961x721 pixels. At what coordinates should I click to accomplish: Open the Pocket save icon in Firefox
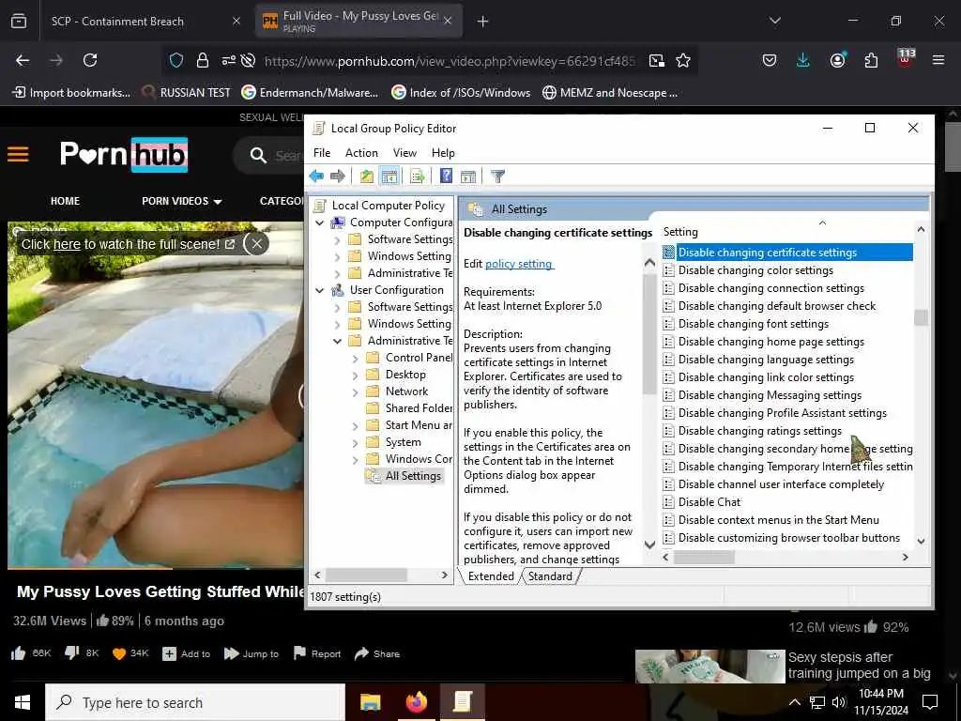point(770,60)
